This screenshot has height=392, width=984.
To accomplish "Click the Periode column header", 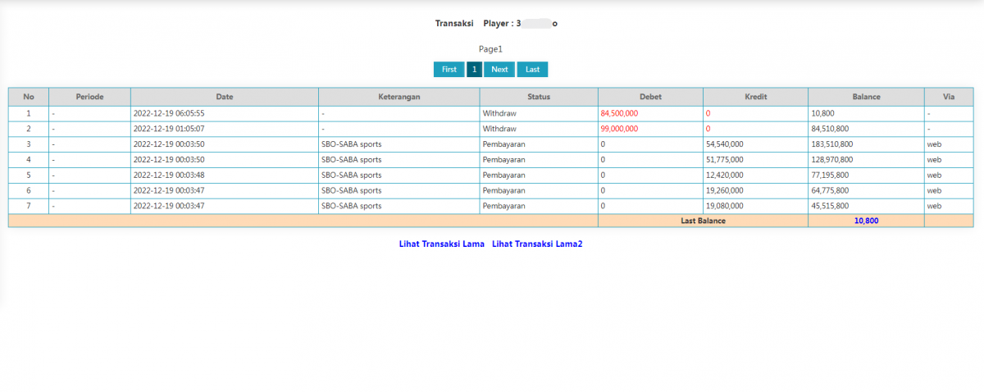I will pyautogui.click(x=89, y=97).
